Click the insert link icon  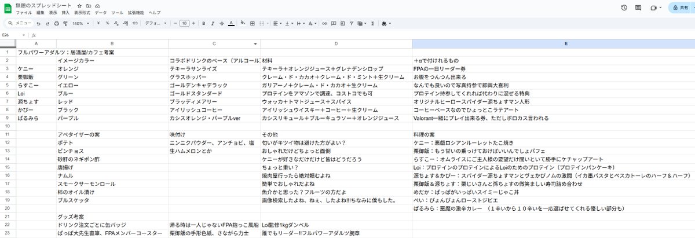(325, 23)
